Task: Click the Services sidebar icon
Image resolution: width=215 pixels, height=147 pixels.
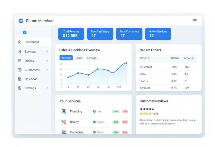Action: pyautogui.click(x=20, y=52)
